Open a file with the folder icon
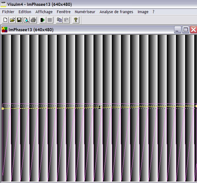Image resolution: width=197 pixels, height=183 pixels. (x=12, y=20)
